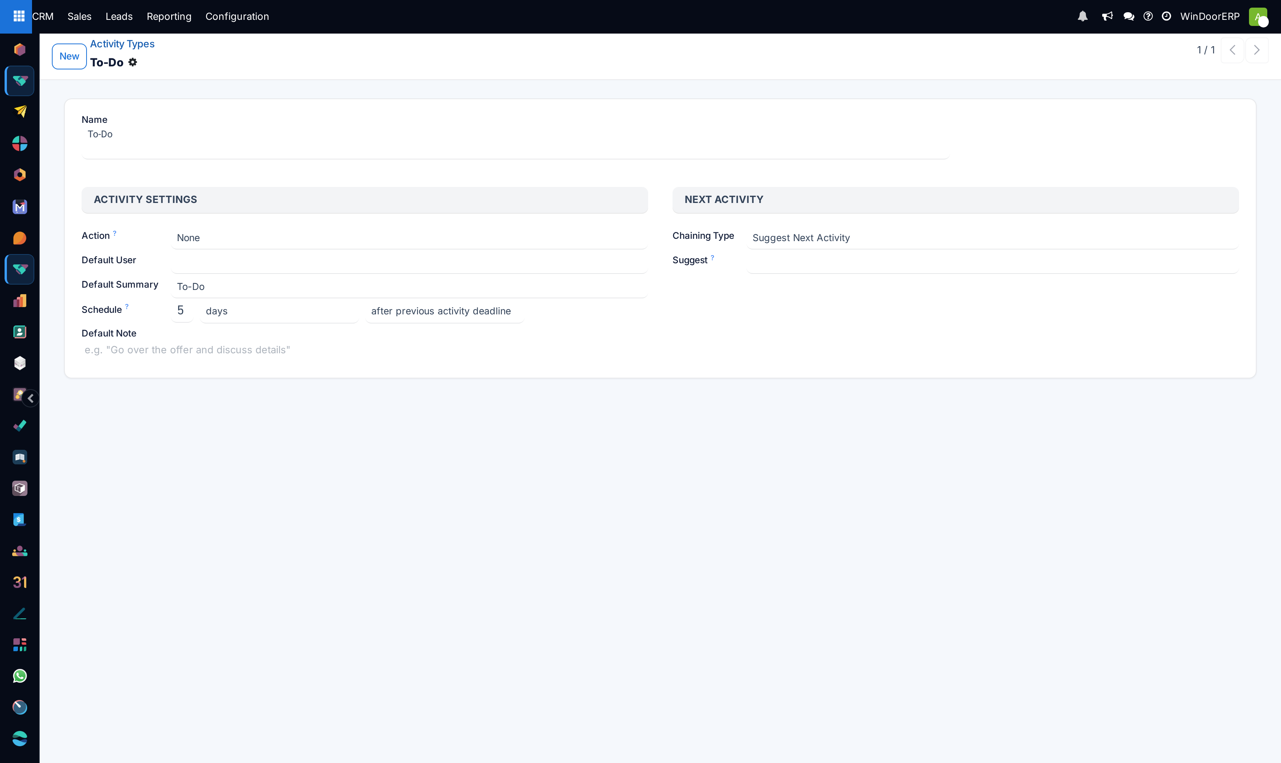
Task: Click the 1 / 1 pager counter
Action: [x=1206, y=50]
